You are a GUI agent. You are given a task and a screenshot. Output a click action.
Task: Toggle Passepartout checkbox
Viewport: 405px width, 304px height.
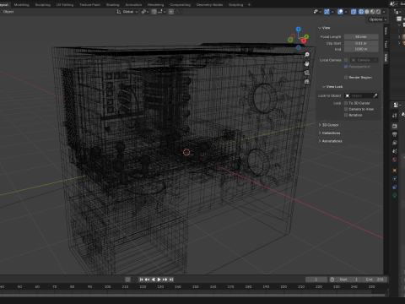[346, 67]
